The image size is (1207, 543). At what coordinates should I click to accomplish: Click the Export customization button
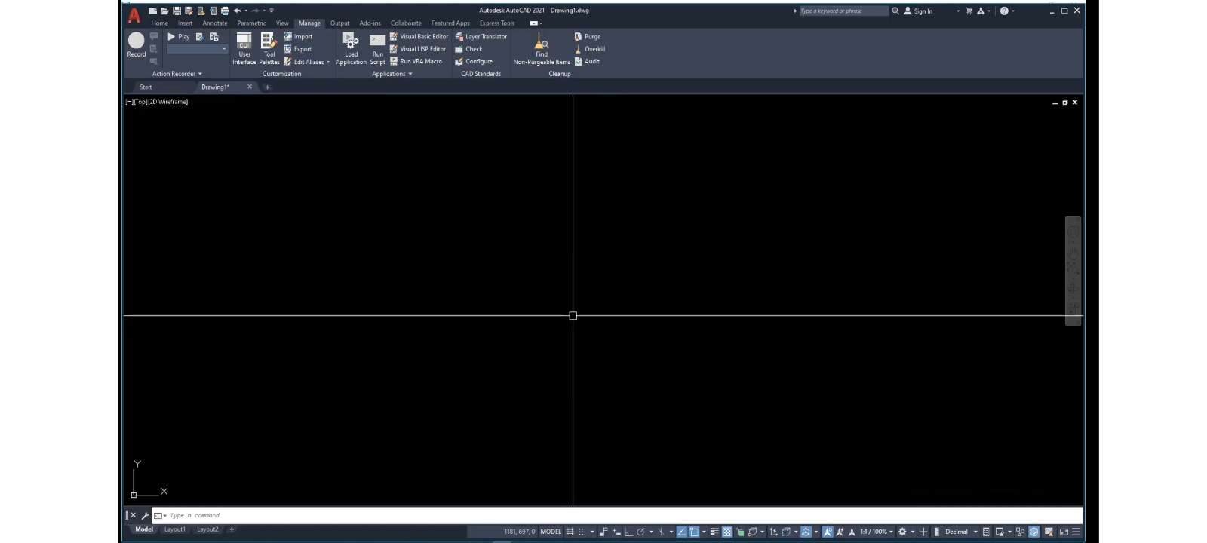click(297, 49)
